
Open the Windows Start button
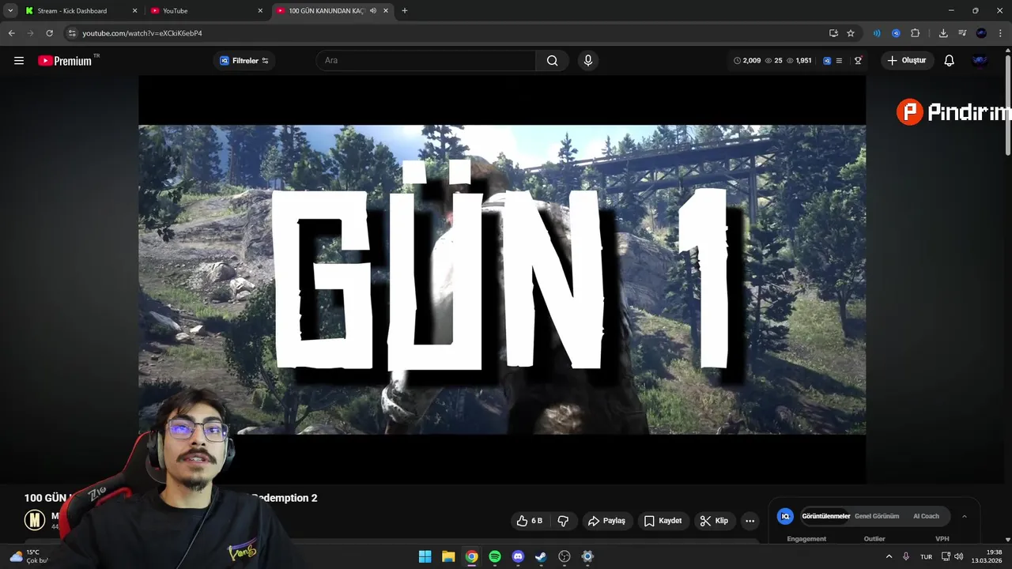click(425, 556)
